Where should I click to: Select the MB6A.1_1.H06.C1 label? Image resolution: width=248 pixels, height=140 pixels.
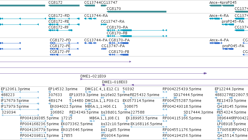(x=101, y=107)
